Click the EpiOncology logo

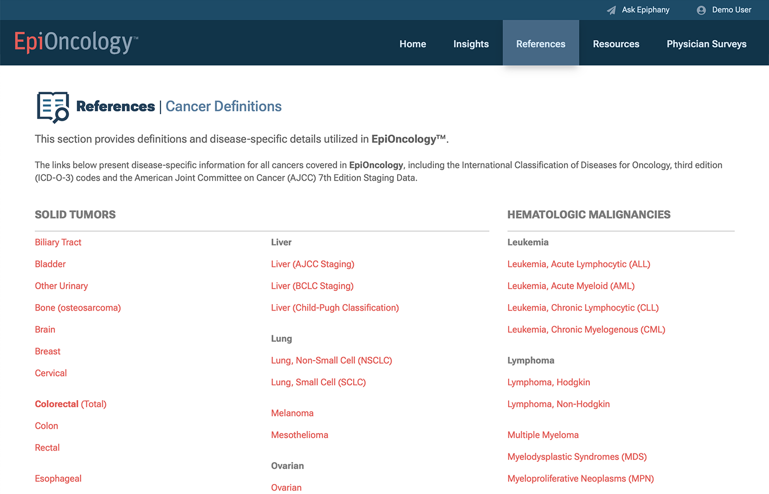[x=76, y=42]
